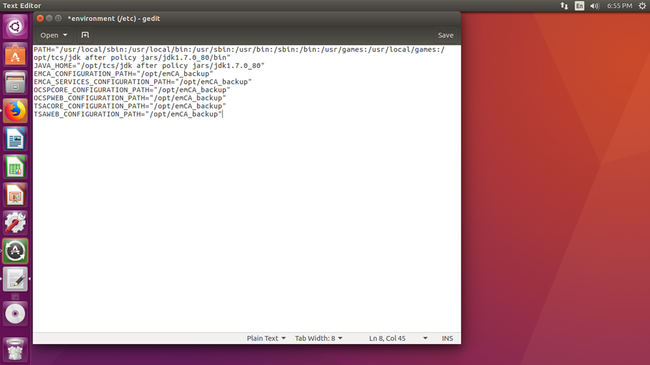Open the sound volume indicator menu
Screen dimensions: 650x365
pyautogui.click(x=594, y=6)
